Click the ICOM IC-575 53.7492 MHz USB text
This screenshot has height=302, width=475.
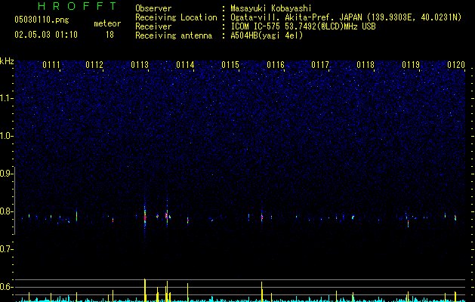point(303,26)
